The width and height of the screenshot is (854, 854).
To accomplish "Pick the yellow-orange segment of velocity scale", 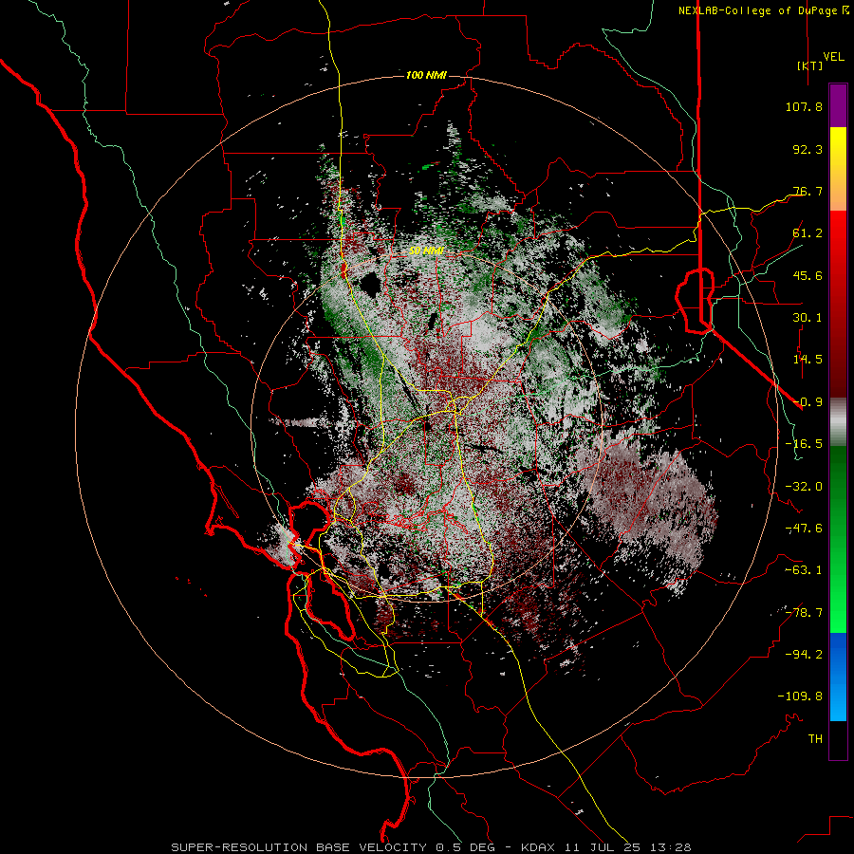I will [x=838, y=169].
